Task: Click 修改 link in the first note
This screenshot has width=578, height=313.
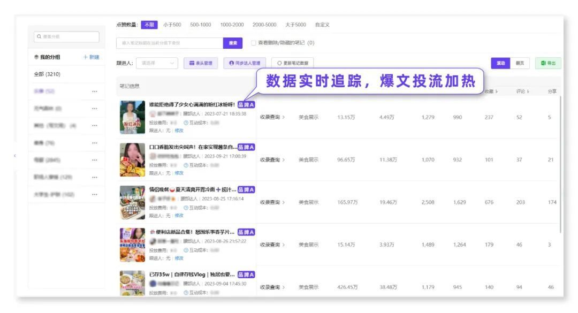Action: pos(179,130)
